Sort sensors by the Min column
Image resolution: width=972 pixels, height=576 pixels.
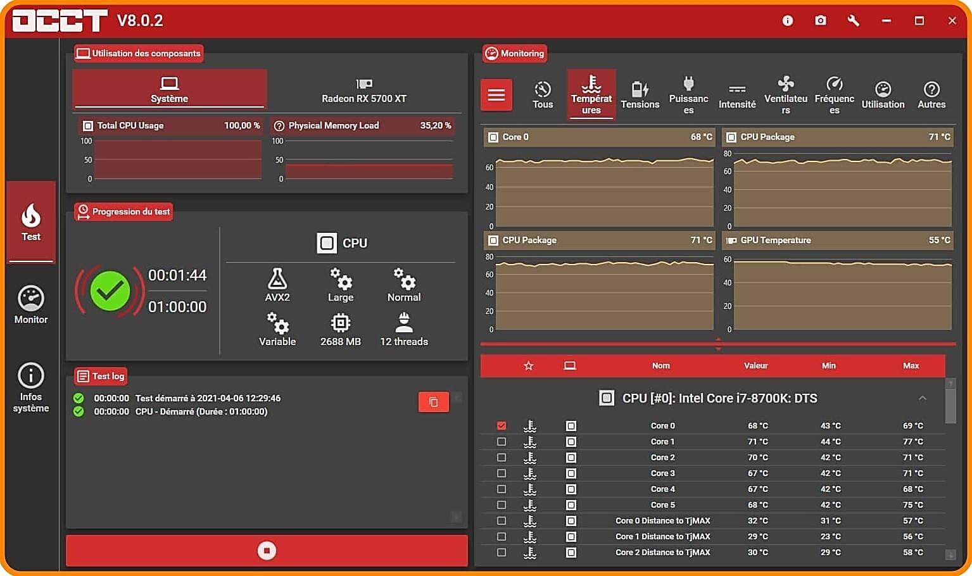(829, 366)
